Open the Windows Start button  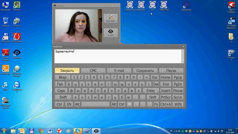click(x=4, y=131)
